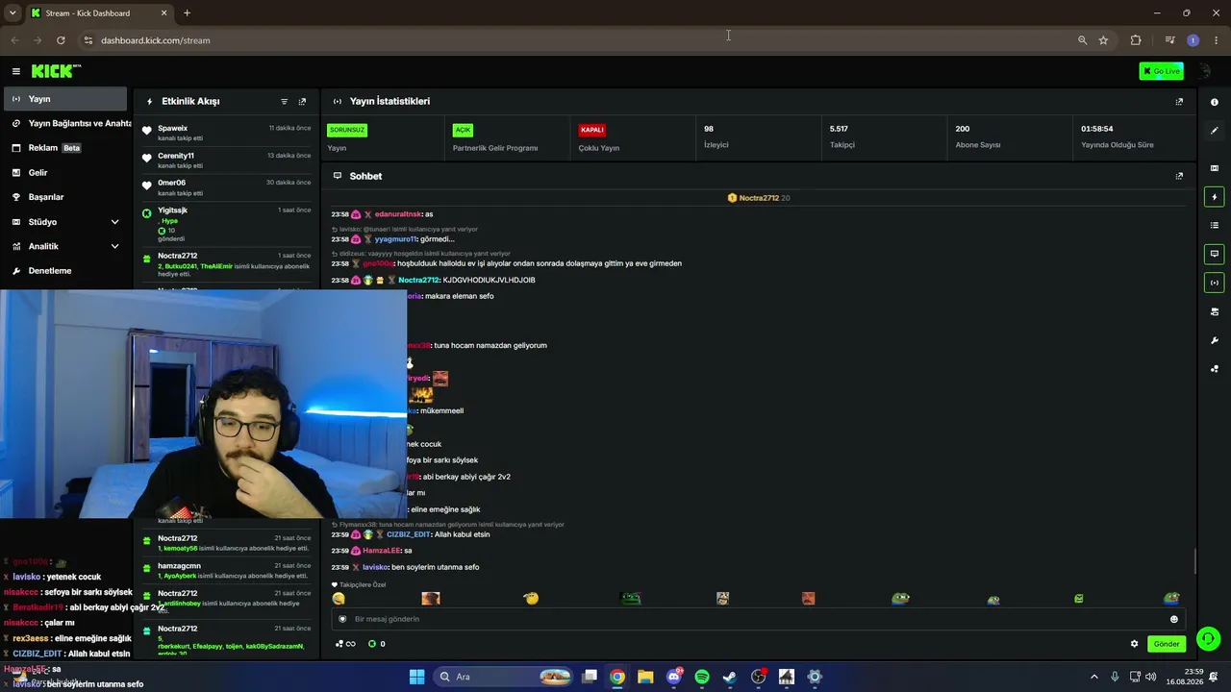Click the pencil edit icon in right sidebar
Screen dimensions: 1231x692
click(x=1215, y=131)
